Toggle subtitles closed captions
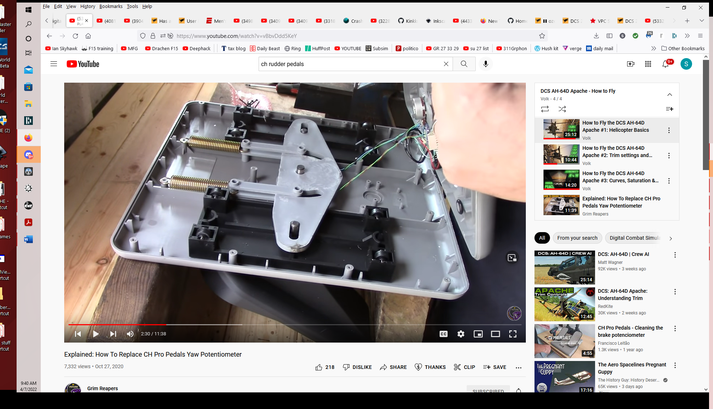The width and height of the screenshot is (713, 409). [x=444, y=334]
